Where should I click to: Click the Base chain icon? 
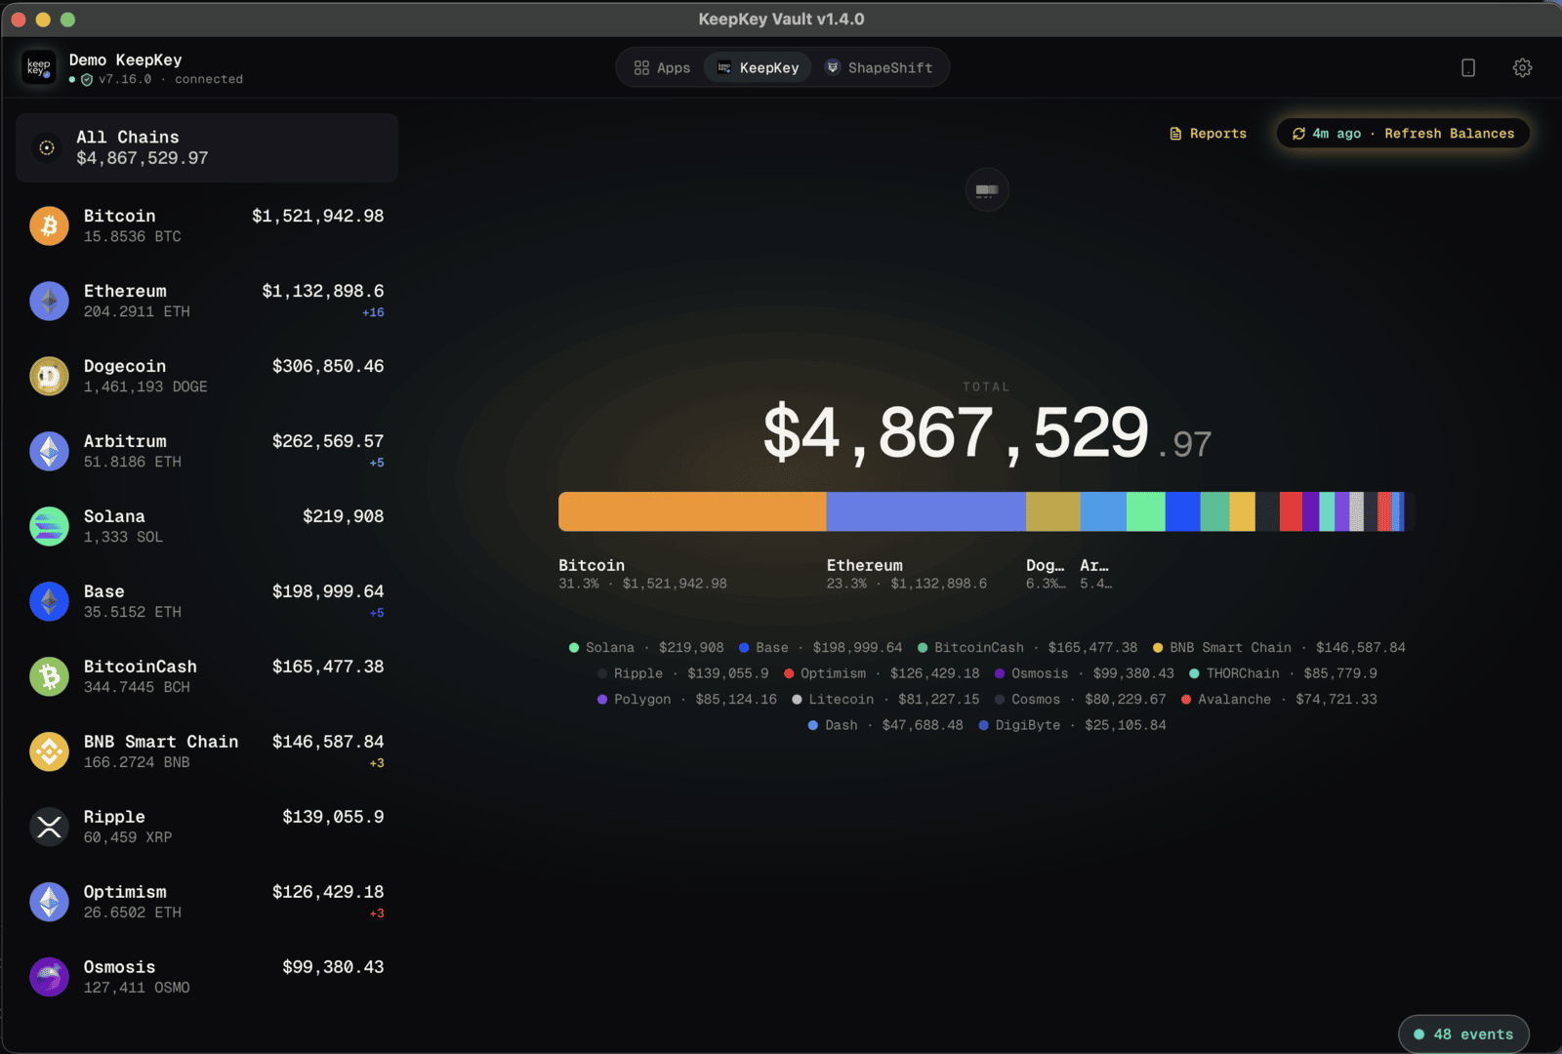pyautogui.click(x=49, y=601)
